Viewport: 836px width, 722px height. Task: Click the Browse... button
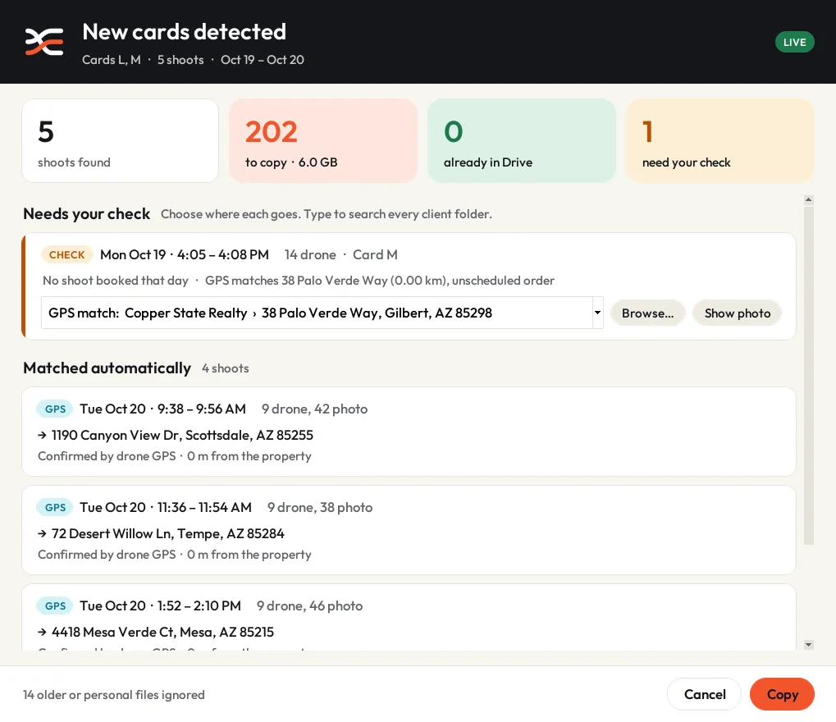(x=647, y=313)
